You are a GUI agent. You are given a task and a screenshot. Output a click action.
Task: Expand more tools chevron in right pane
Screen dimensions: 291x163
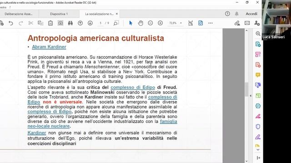(258, 150)
